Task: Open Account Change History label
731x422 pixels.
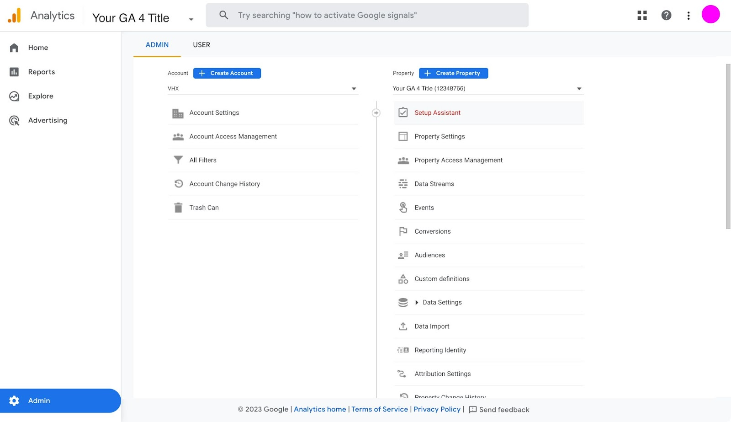Action: click(x=224, y=184)
